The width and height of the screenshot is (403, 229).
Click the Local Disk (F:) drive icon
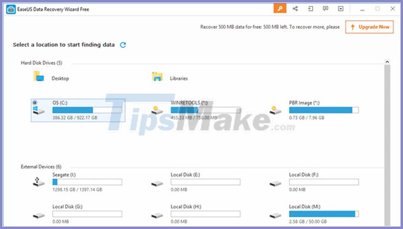pyautogui.click(x=275, y=184)
